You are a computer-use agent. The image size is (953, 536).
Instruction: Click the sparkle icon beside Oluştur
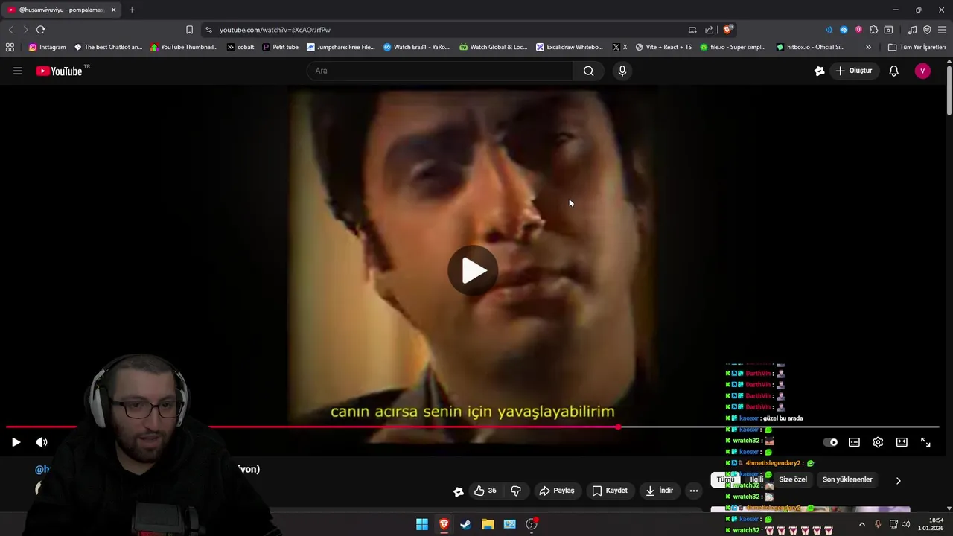coord(820,71)
